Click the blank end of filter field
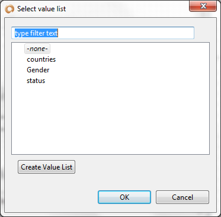The image size is (221, 217). (126, 33)
